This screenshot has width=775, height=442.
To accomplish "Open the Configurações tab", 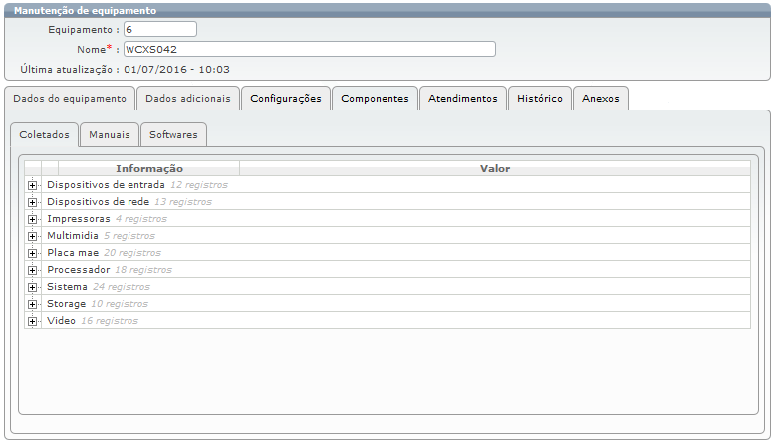I will [286, 99].
